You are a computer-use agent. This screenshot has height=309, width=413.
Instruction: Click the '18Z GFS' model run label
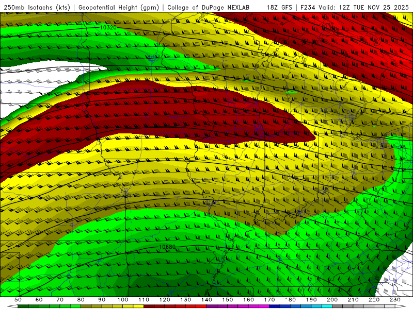click(x=279, y=8)
